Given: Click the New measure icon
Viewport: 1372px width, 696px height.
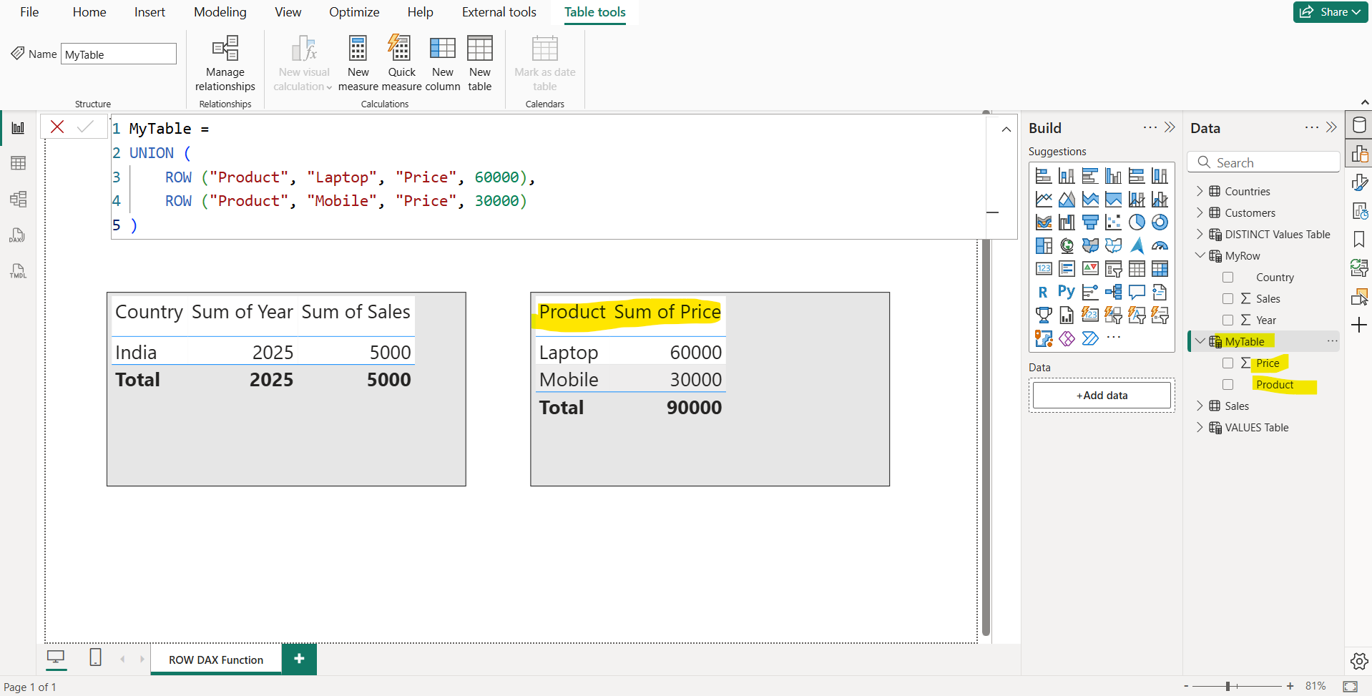Looking at the screenshot, I should click(x=358, y=49).
